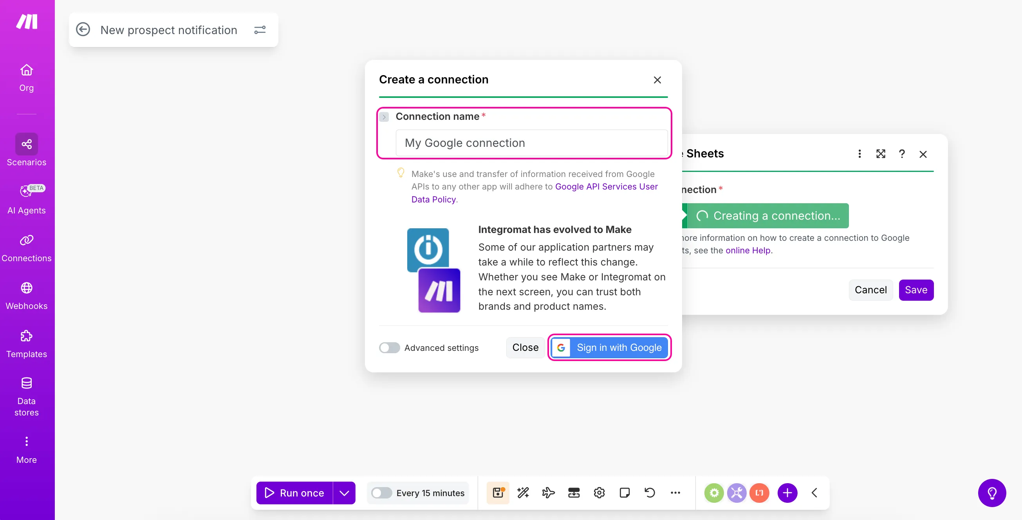Open the help lightbulb button
Viewport: 1022px width, 520px height.
pyautogui.click(x=992, y=493)
